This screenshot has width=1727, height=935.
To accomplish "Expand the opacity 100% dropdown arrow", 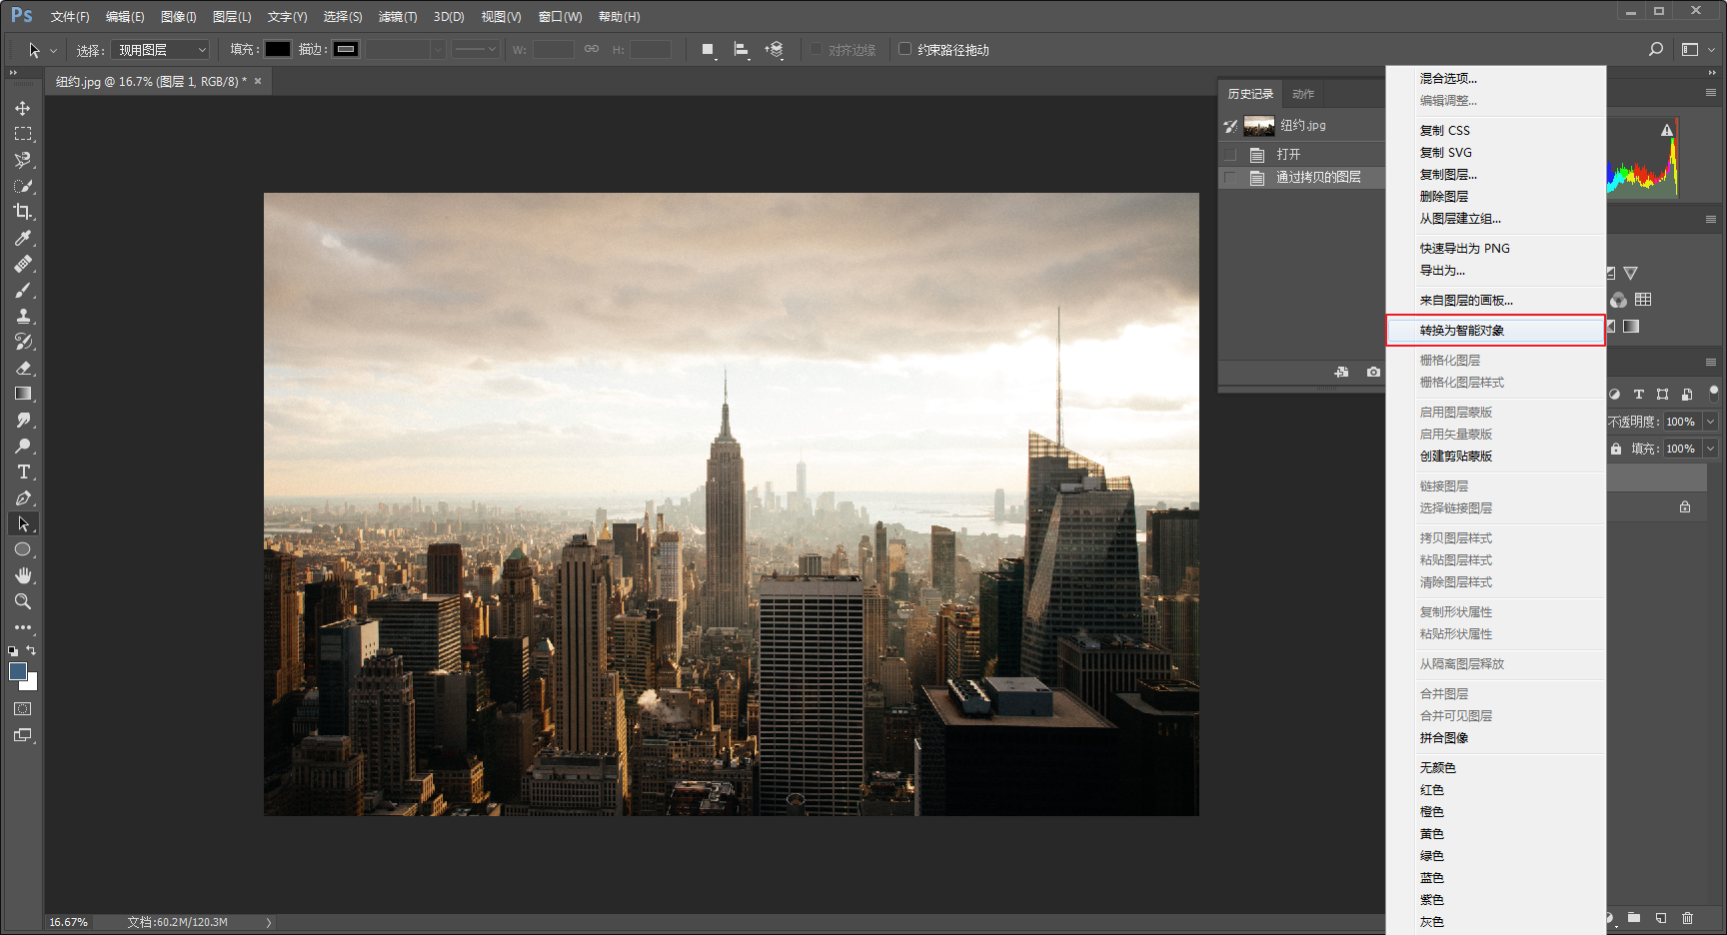I will pyautogui.click(x=1710, y=422).
